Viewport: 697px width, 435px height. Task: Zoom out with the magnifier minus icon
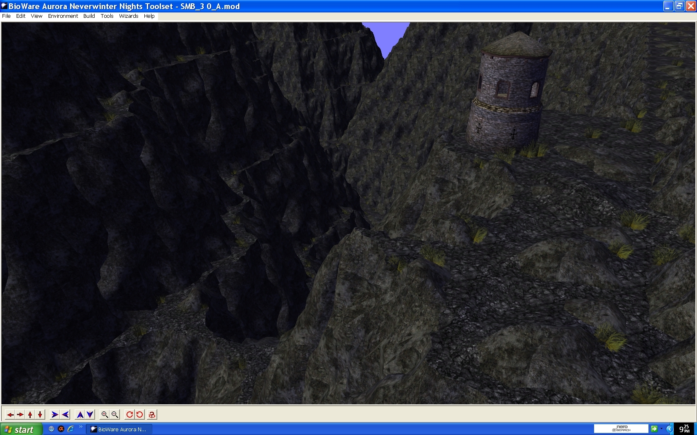tap(115, 415)
